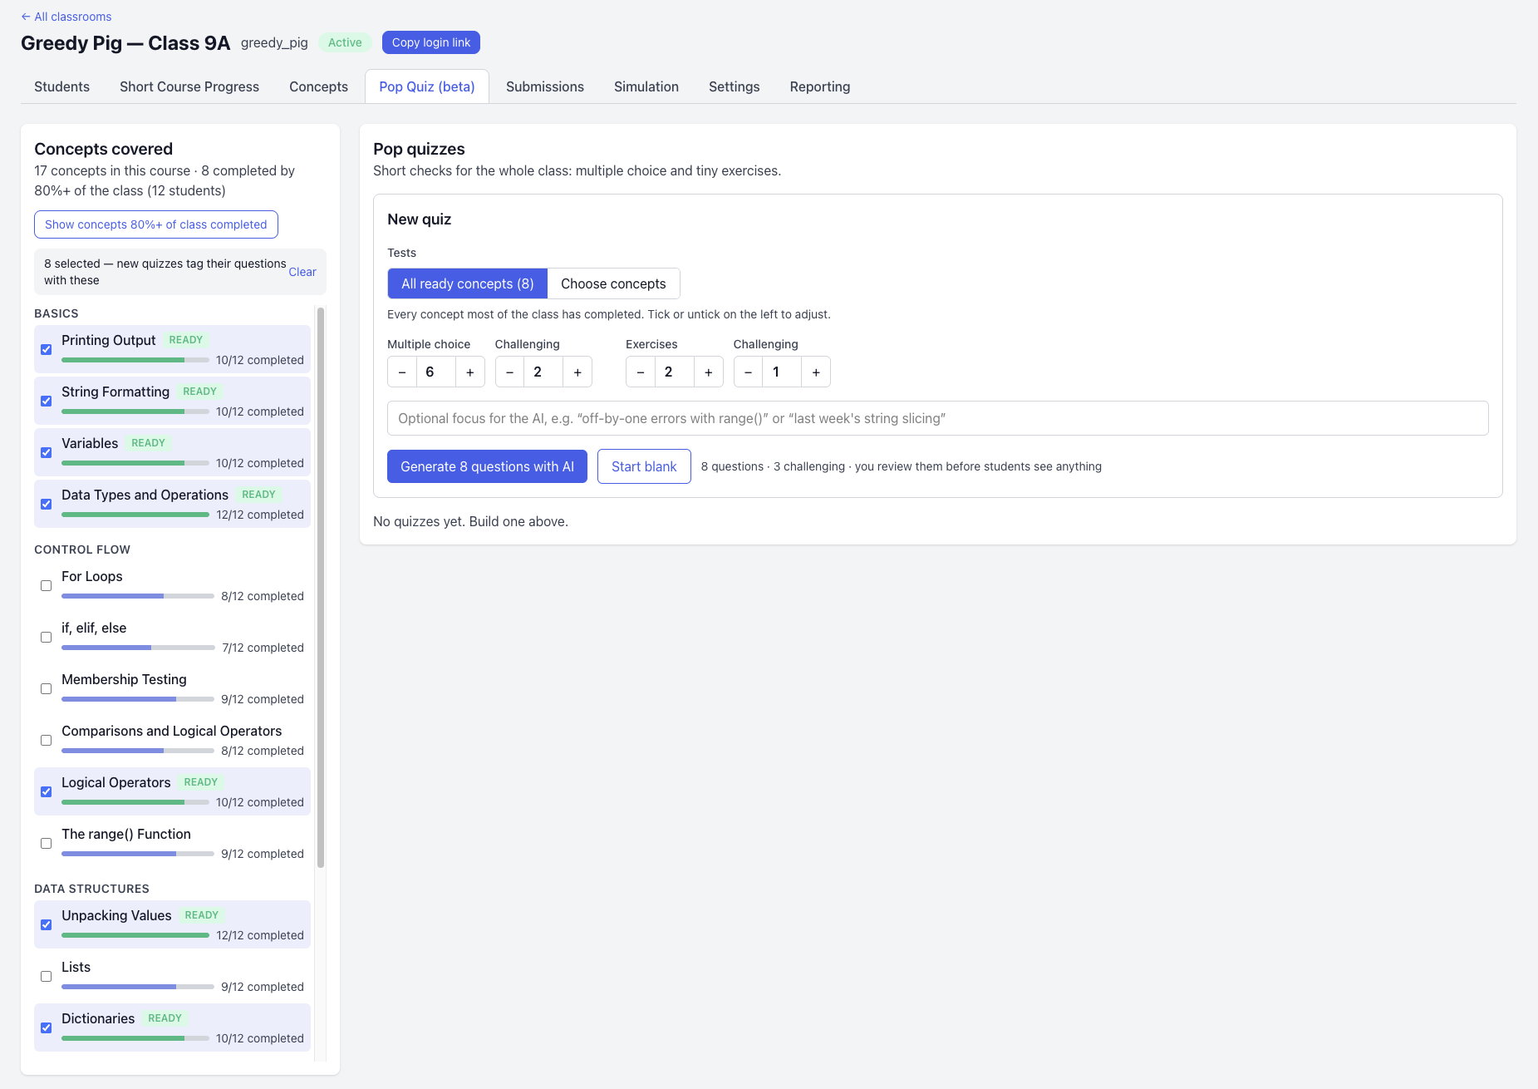The height and width of the screenshot is (1089, 1538).
Task: Open the Settings tab
Action: tap(735, 86)
